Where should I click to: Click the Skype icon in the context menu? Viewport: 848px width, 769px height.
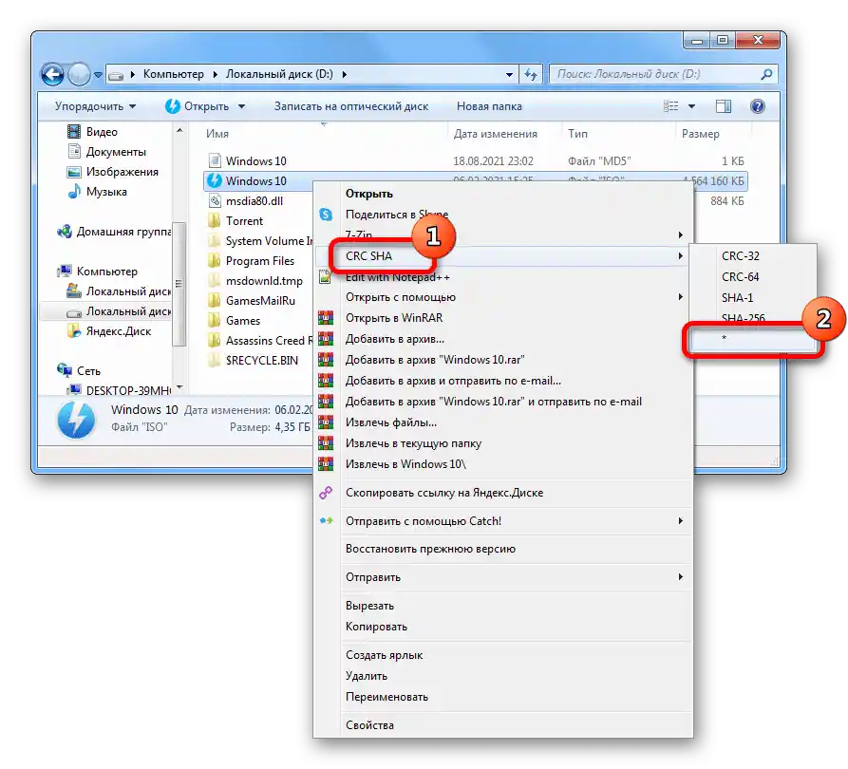(326, 215)
